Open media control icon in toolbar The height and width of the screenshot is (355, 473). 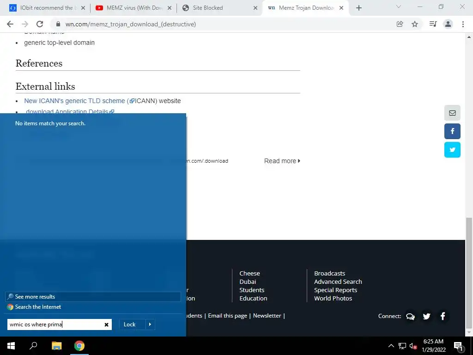(433, 24)
